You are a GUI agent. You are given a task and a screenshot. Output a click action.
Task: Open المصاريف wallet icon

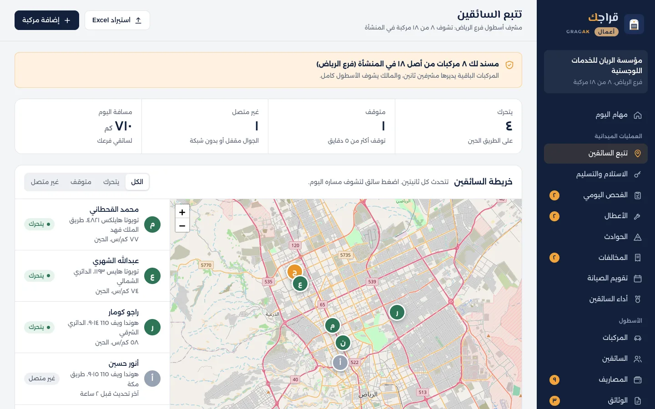[x=638, y=380]
